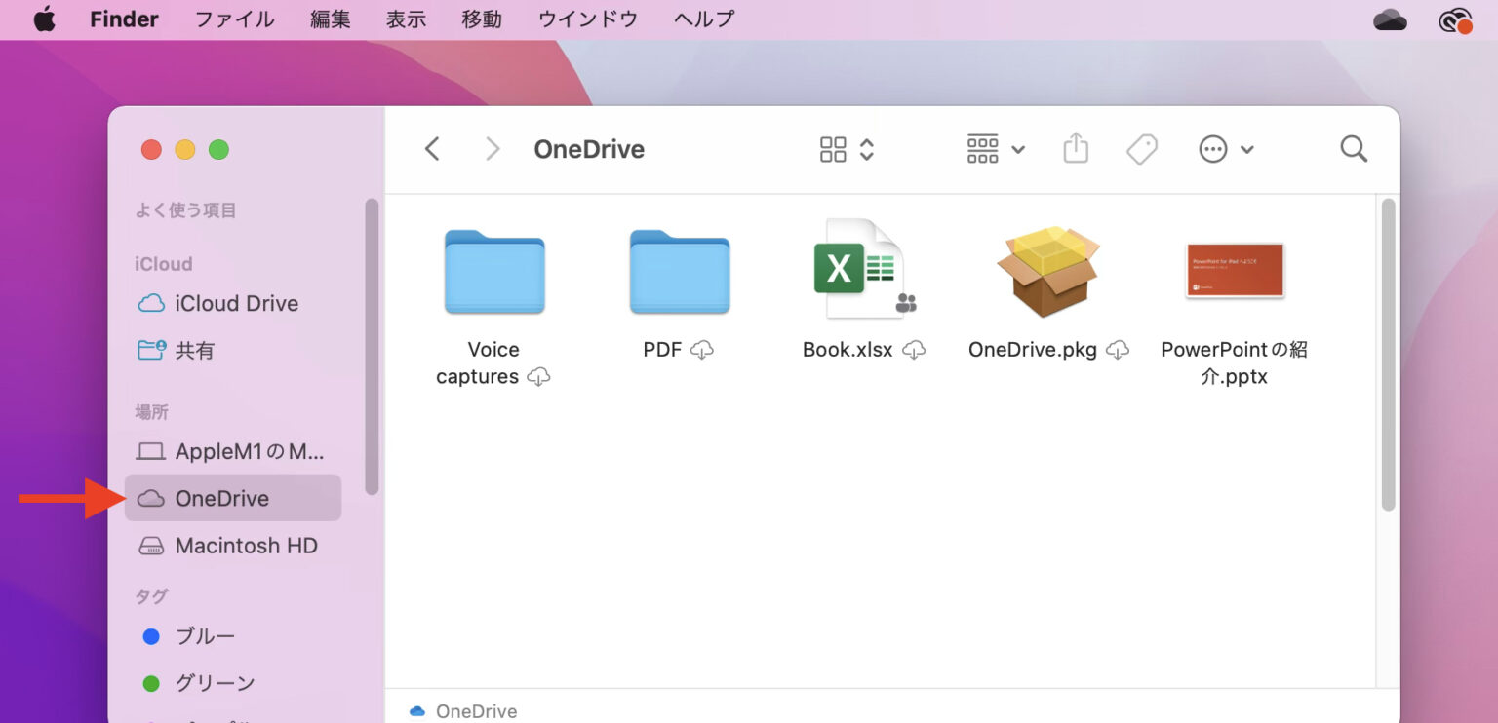The height and width of the screenshot is (723, 1498).
Task: Select the blue ブルー tag swatch
Action: 150,636
